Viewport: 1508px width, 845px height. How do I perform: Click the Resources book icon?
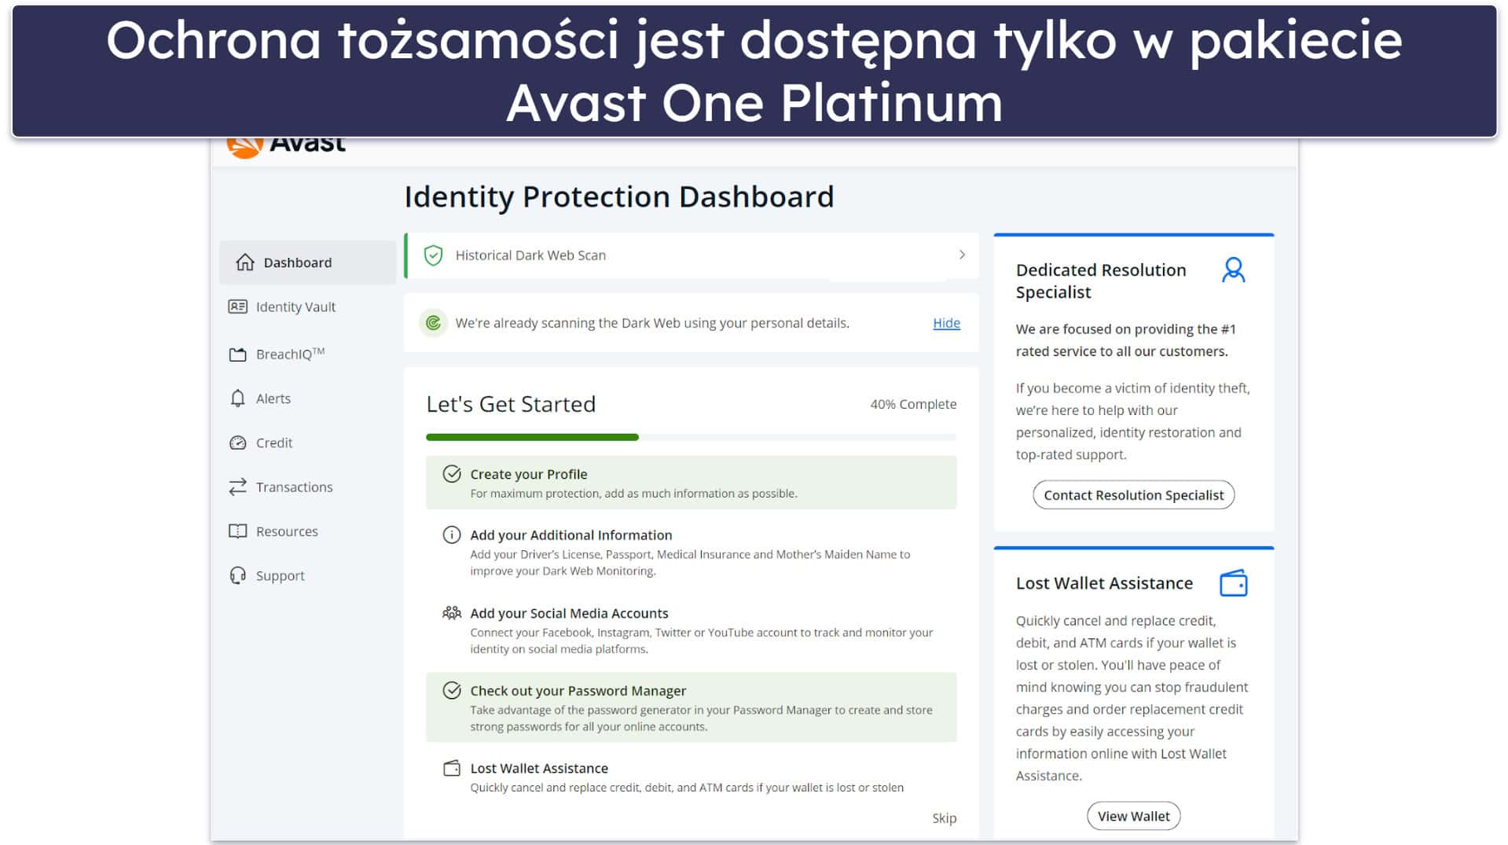pos(237,531)
